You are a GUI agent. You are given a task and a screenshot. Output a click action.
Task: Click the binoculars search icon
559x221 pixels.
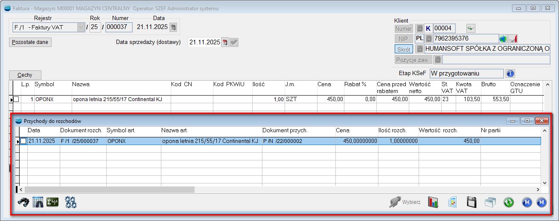[x=23, y=202]
